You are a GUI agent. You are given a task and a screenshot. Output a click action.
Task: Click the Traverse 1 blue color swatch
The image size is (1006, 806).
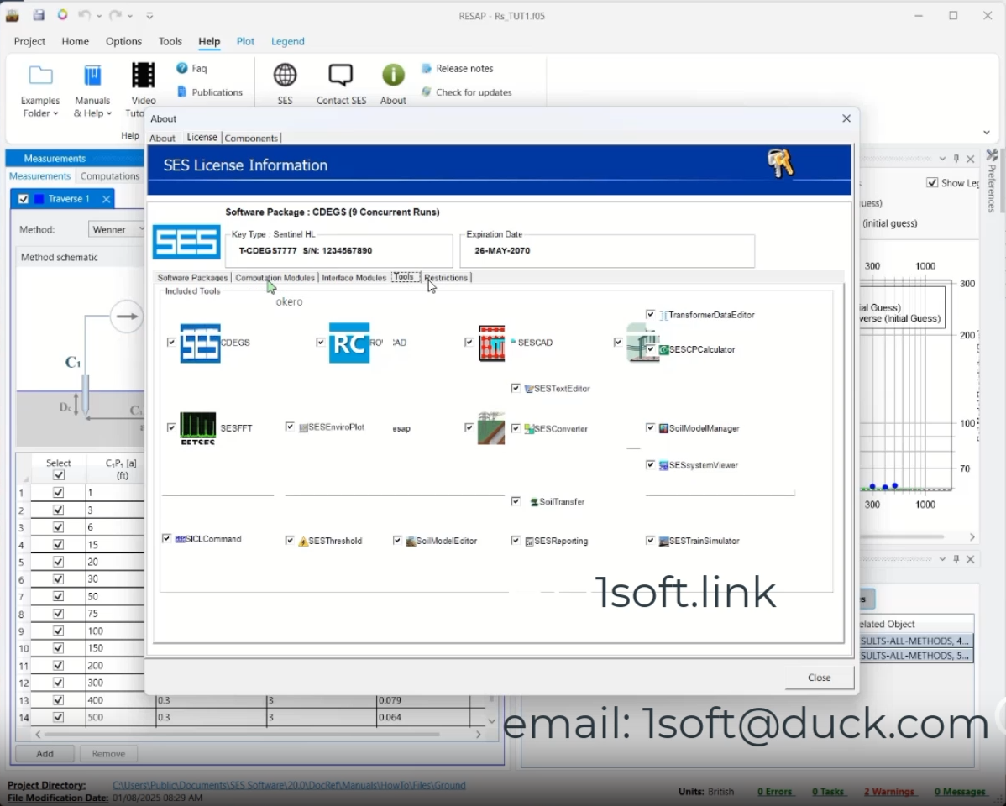[39, 199]
